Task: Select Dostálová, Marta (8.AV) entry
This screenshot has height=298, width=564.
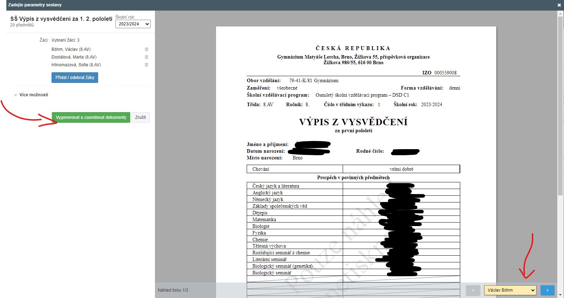Action: (74, 57)
